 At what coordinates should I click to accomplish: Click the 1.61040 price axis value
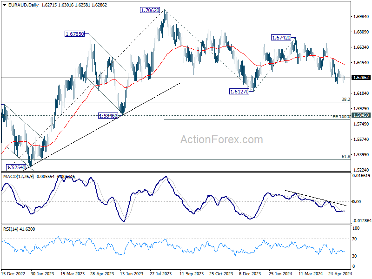[361, 93]
